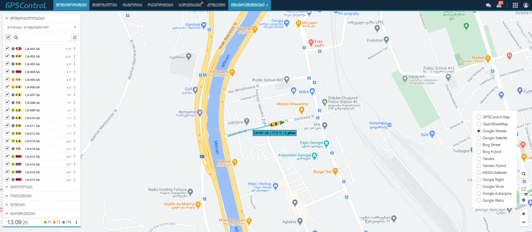Open the map settings gear button
Screen dimensions: 532x232
pyautogui.click(x=523, y=200)
